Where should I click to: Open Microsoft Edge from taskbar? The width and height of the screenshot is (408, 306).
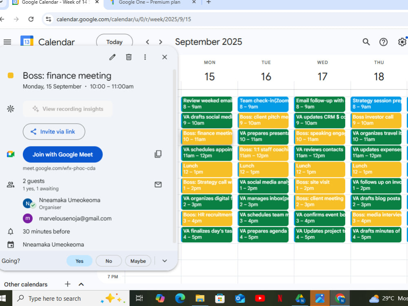(x=180, y=298)
